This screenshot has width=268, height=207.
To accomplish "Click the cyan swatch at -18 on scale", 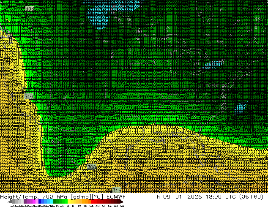I will (x=52, y=201).
